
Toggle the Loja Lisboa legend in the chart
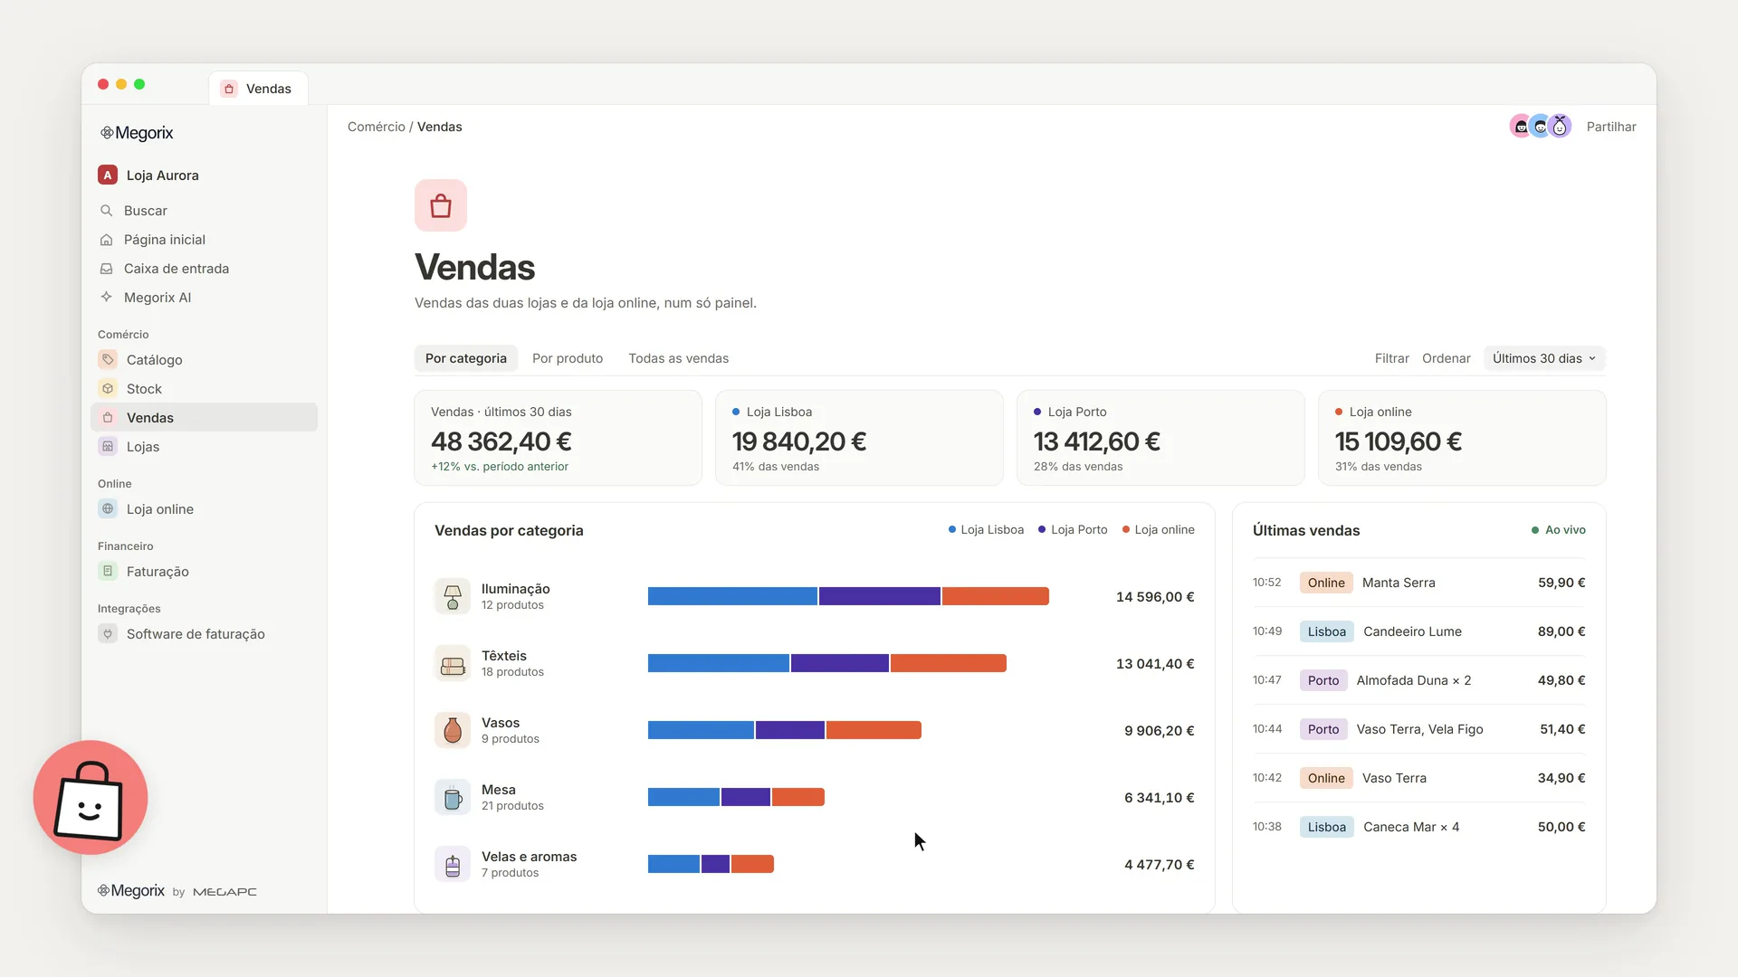986,530
